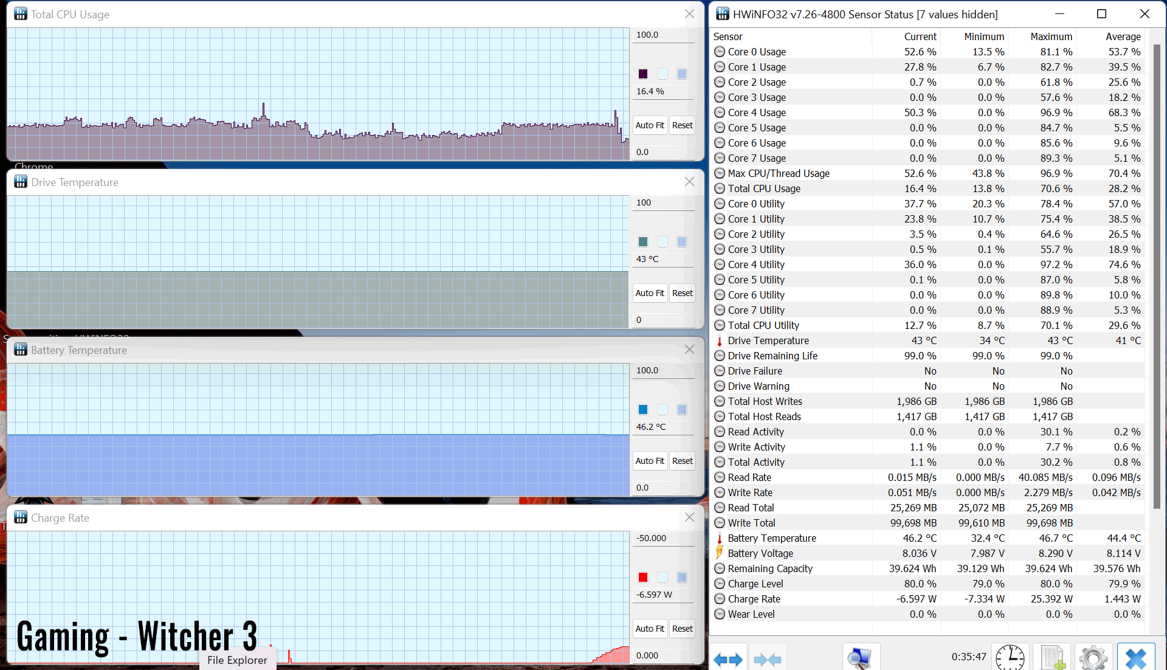Screen dimensions: 1167x670
Task: Click the clock reset timer icon
Action: point(1010,658)
